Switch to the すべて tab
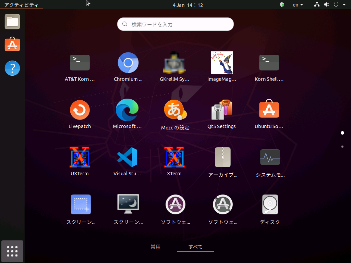The width and height of the screenshot is (351, 263). click(195, 247)
